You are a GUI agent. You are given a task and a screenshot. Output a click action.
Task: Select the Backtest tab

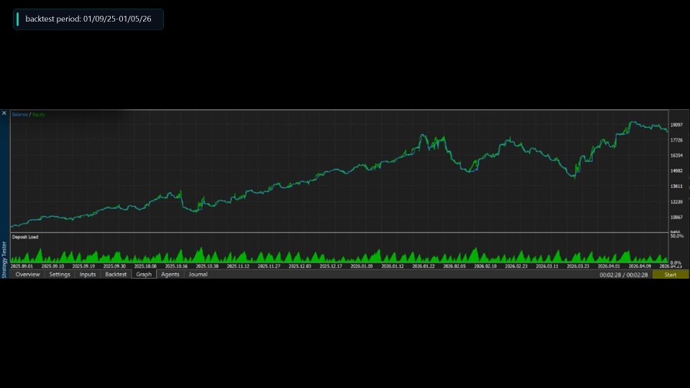pos(116,274)
